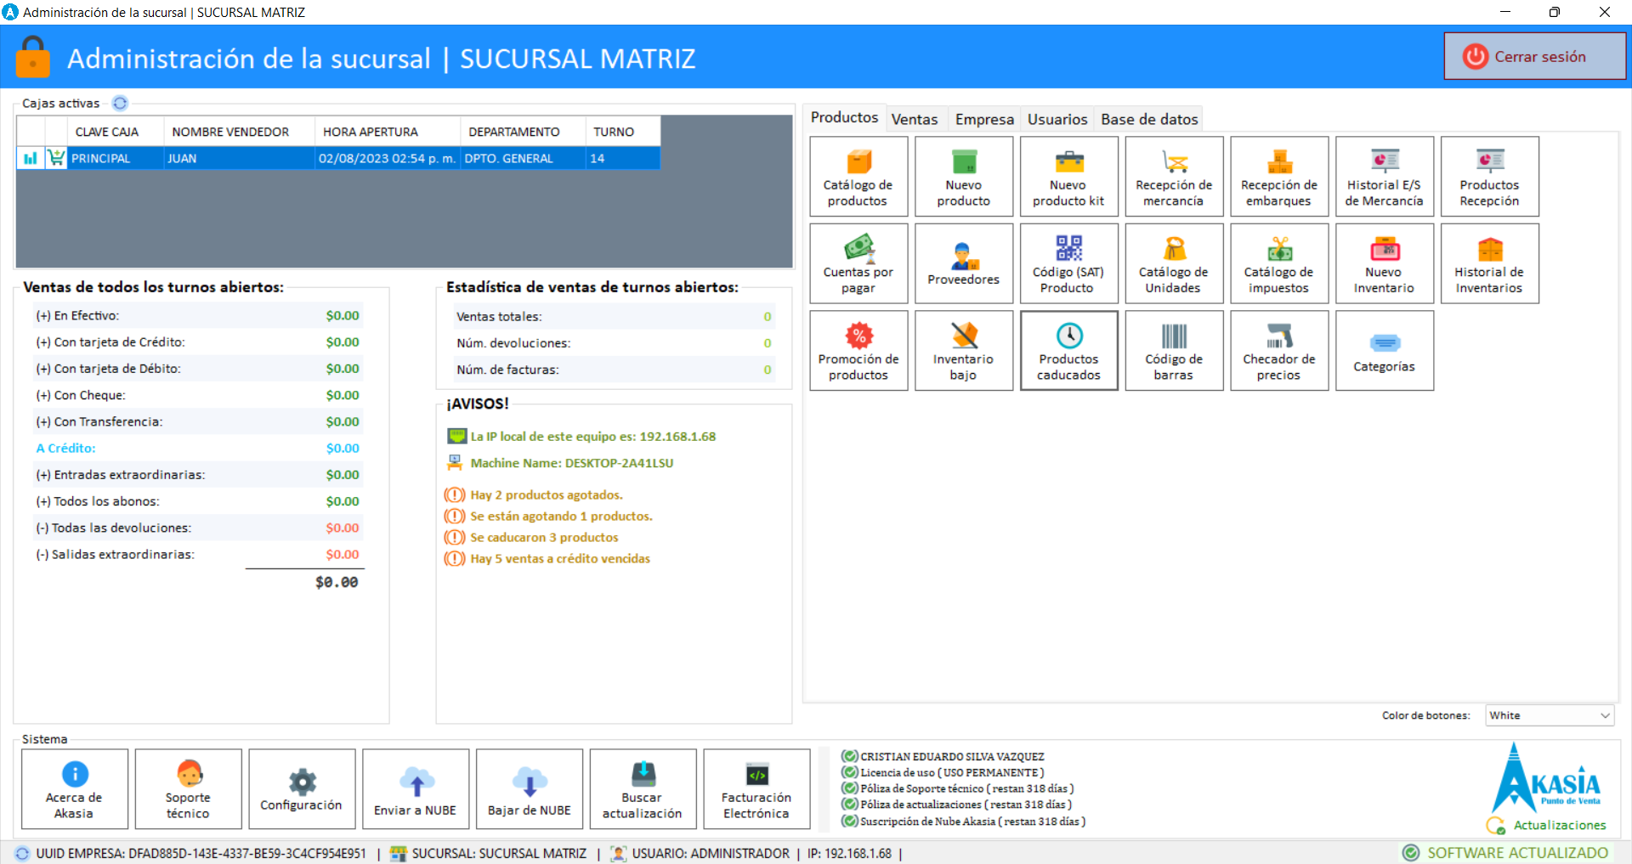The image size is (1632, 864).
Task: Refresh the Cajas activas list
Action: 120,104
